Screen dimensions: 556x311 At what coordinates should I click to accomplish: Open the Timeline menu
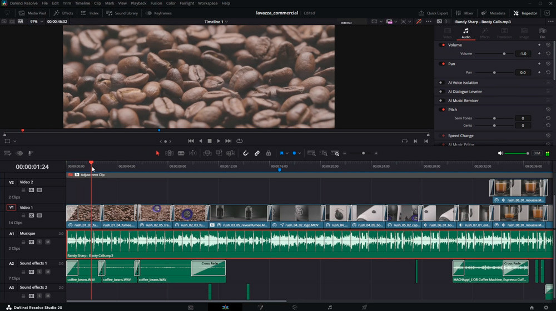(x=82, y=3)
